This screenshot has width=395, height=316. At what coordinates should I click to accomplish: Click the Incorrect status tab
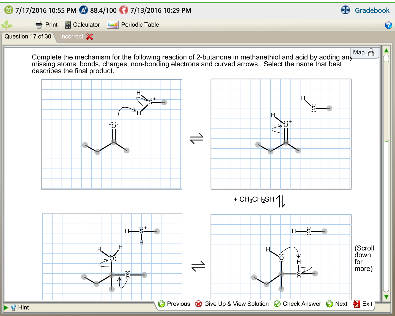coord(71,36)
